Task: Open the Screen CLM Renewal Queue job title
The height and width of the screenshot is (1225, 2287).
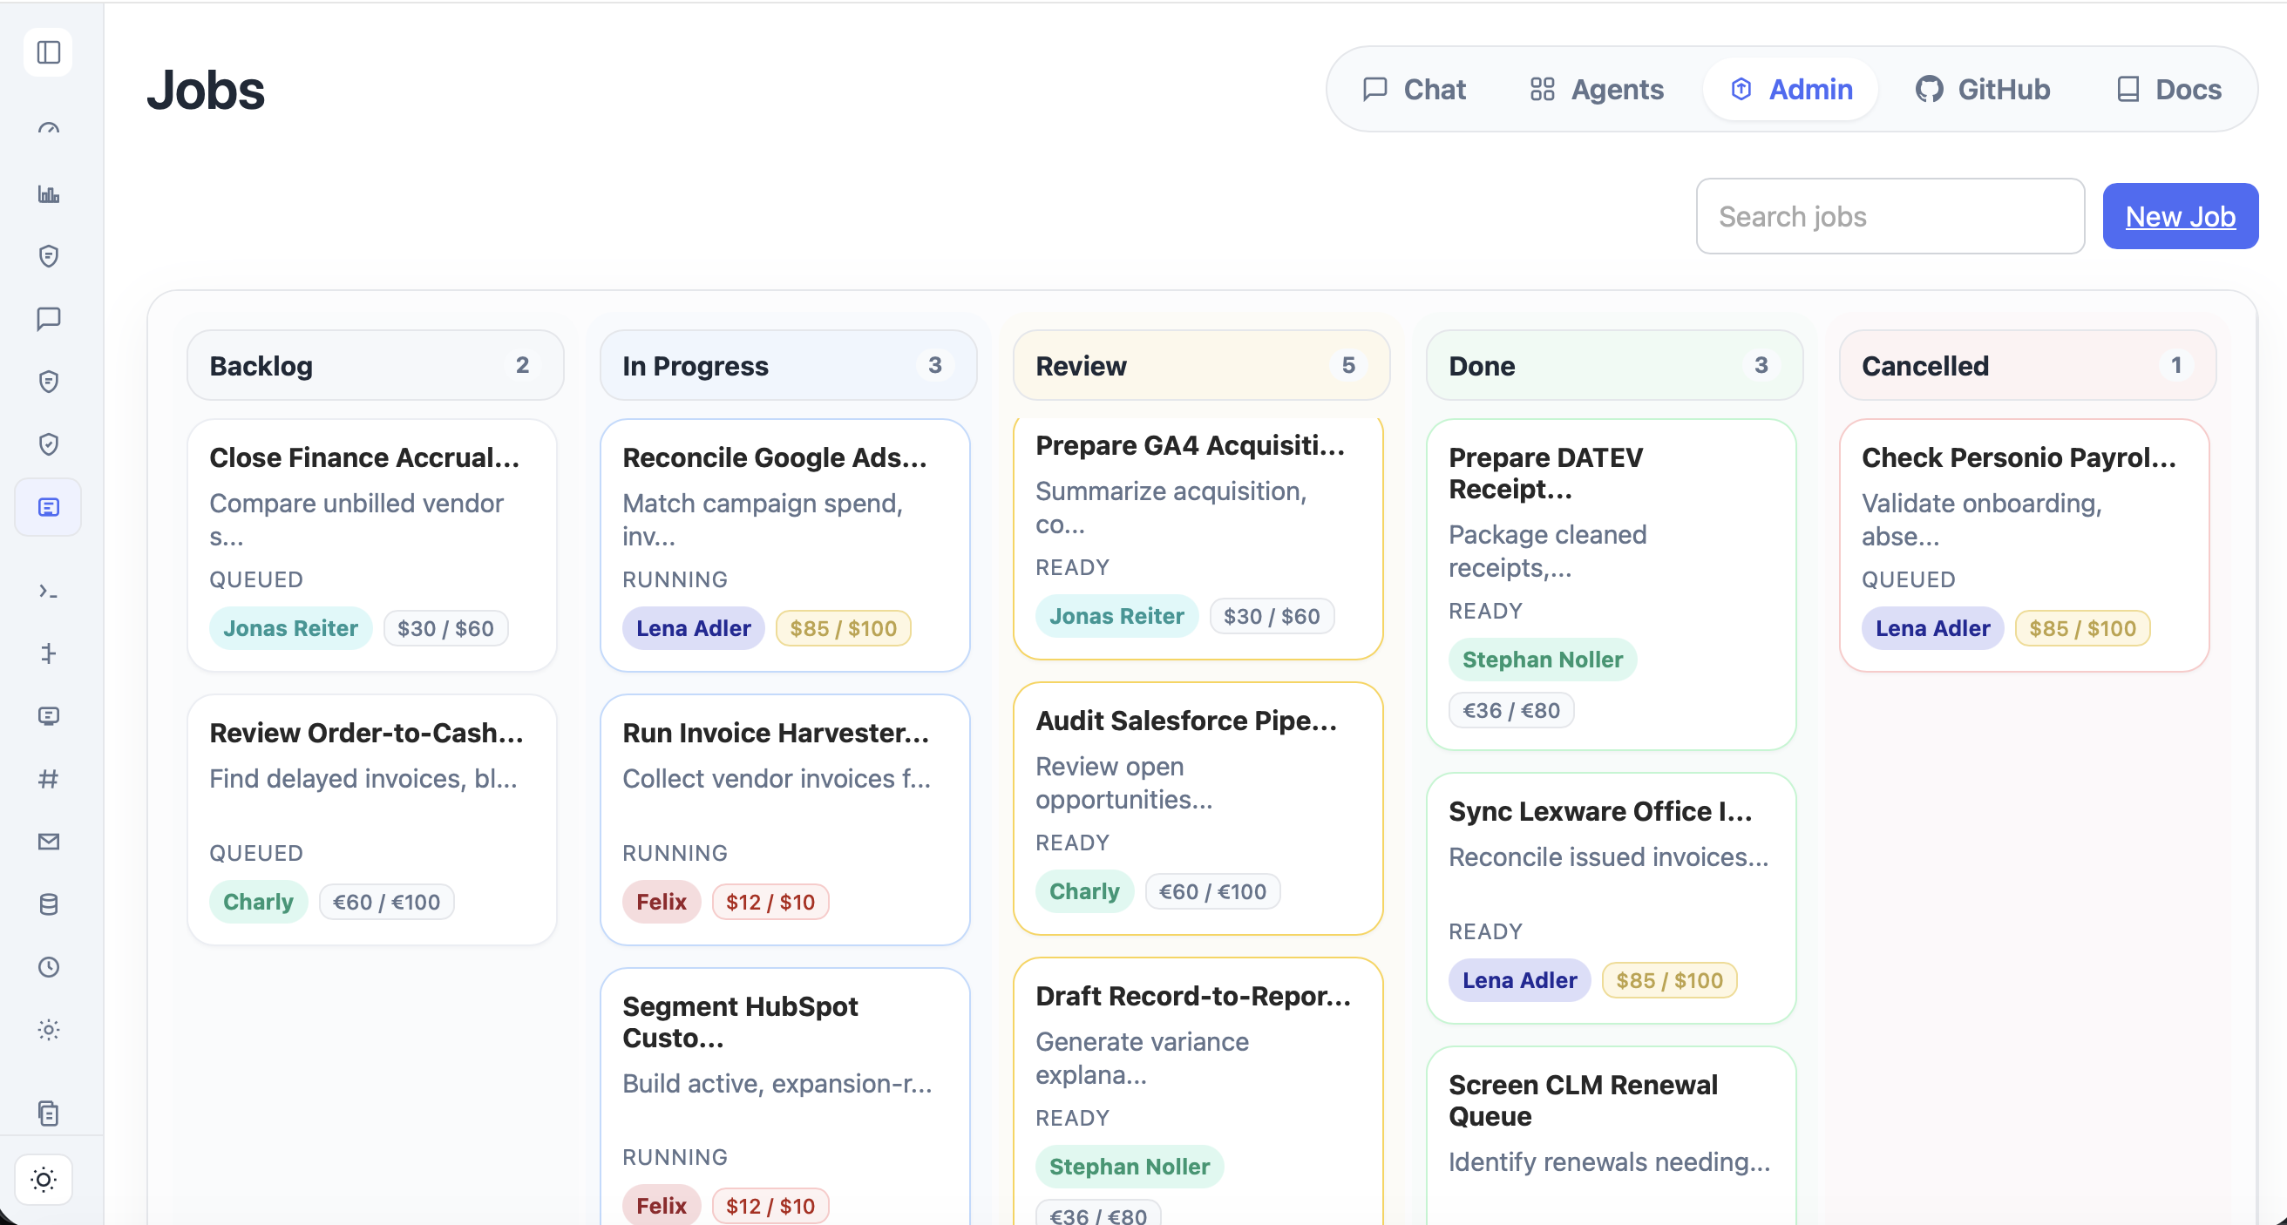Action: point(1583,1100)
